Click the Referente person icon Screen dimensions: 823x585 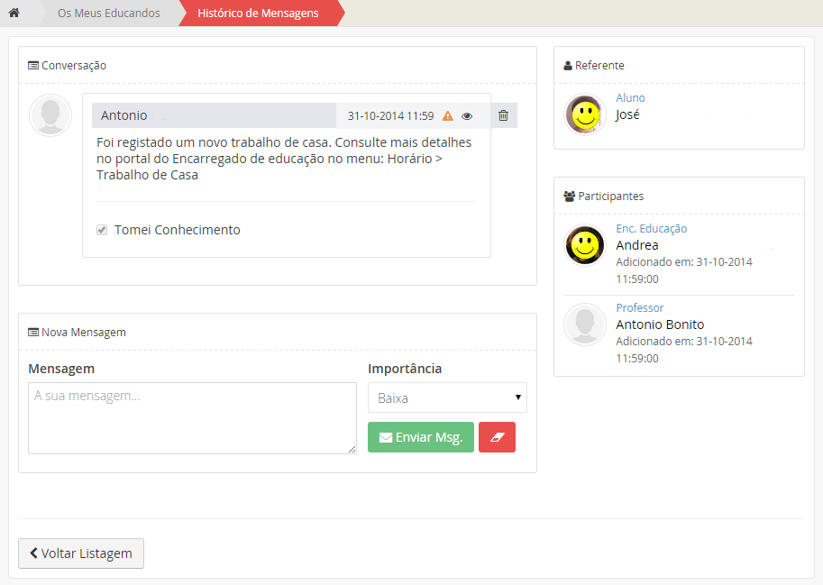pyautogui.click(x=568, y=66)
